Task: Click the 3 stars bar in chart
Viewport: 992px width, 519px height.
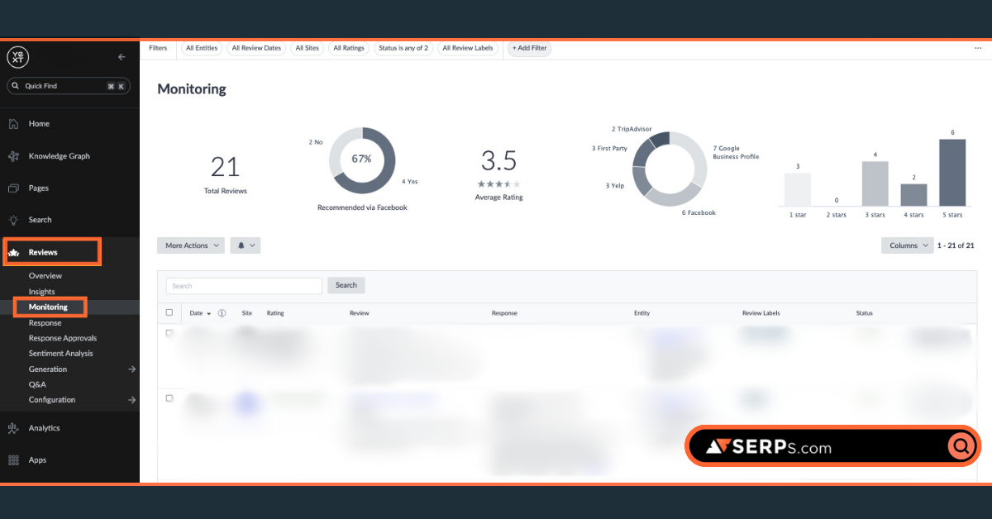Action: point(875,183)
